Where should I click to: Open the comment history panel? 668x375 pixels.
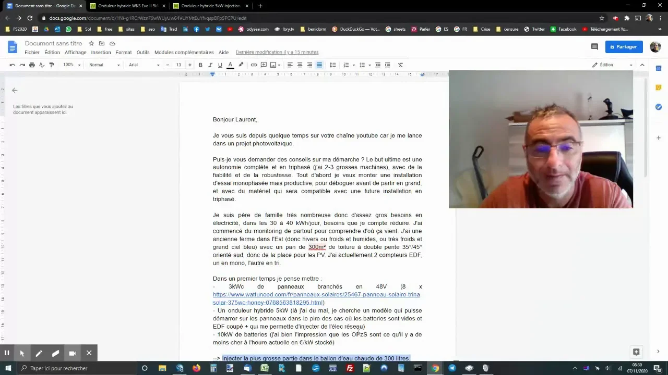594,47
